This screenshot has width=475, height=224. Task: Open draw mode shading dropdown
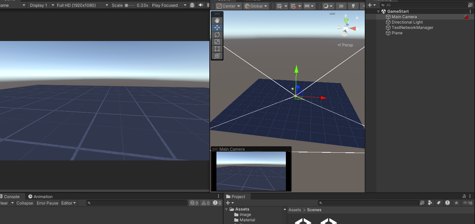tap(328, 6)
